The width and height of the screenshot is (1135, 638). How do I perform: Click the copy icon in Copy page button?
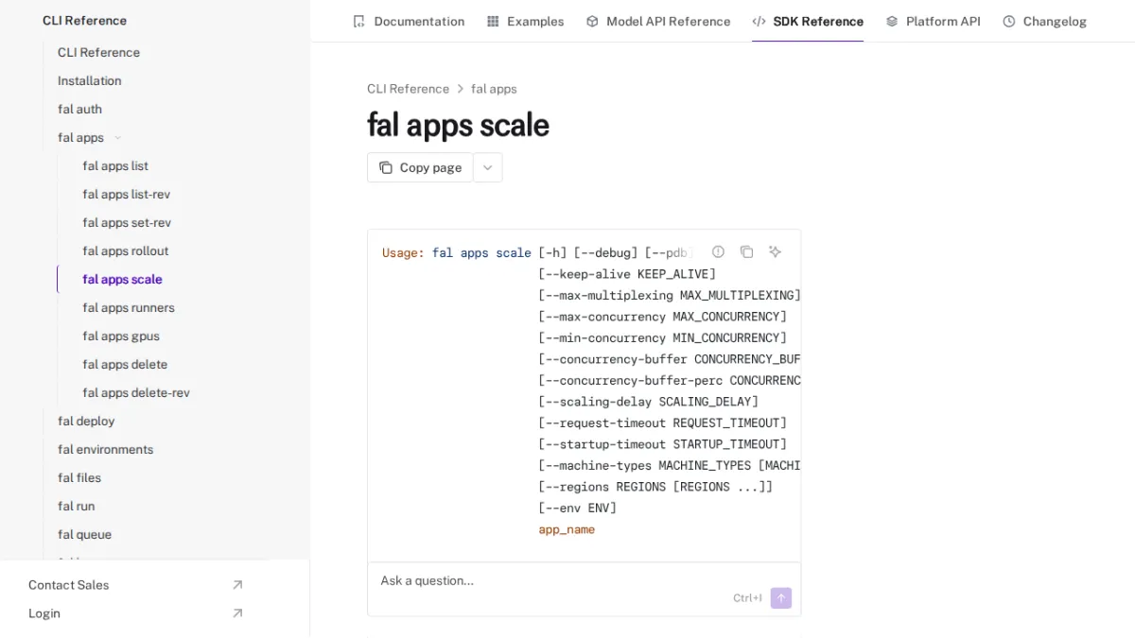(386, 167)
